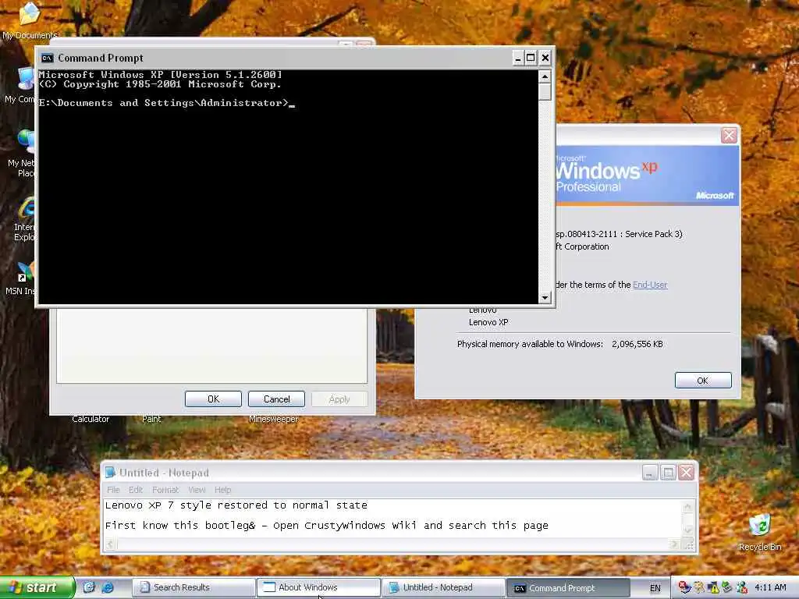Maximize the Notepad window
Viewport: 799px width, 599px height.
pyautogui.click(x=668, y=473)
